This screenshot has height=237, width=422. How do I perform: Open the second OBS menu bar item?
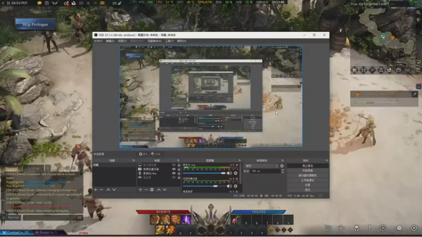click(110, 41)
